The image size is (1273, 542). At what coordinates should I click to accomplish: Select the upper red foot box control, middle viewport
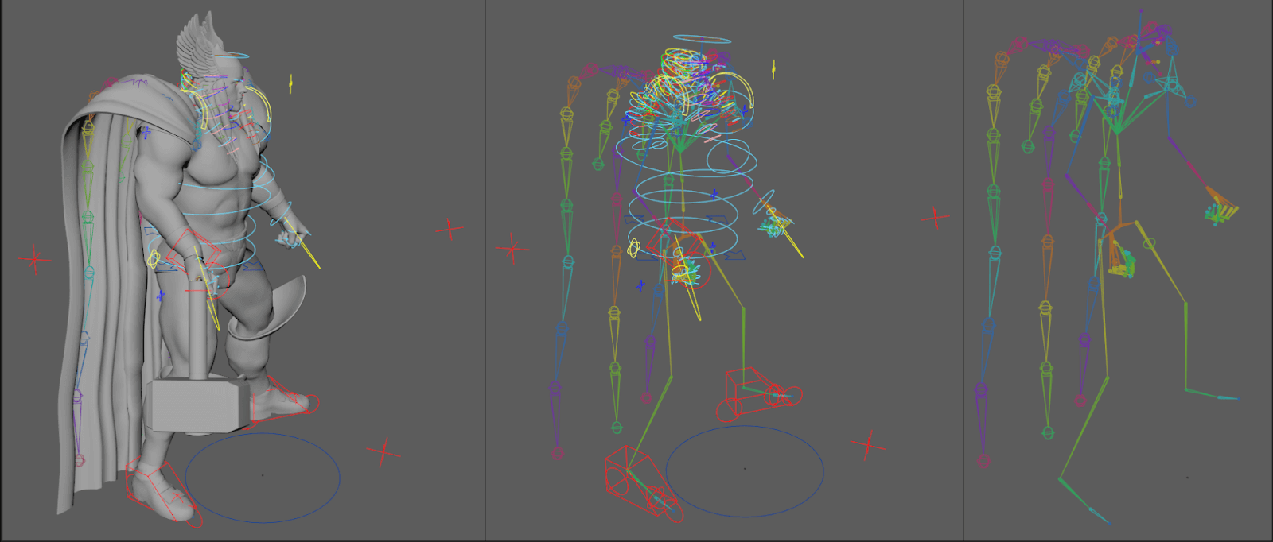click(759, 393)
